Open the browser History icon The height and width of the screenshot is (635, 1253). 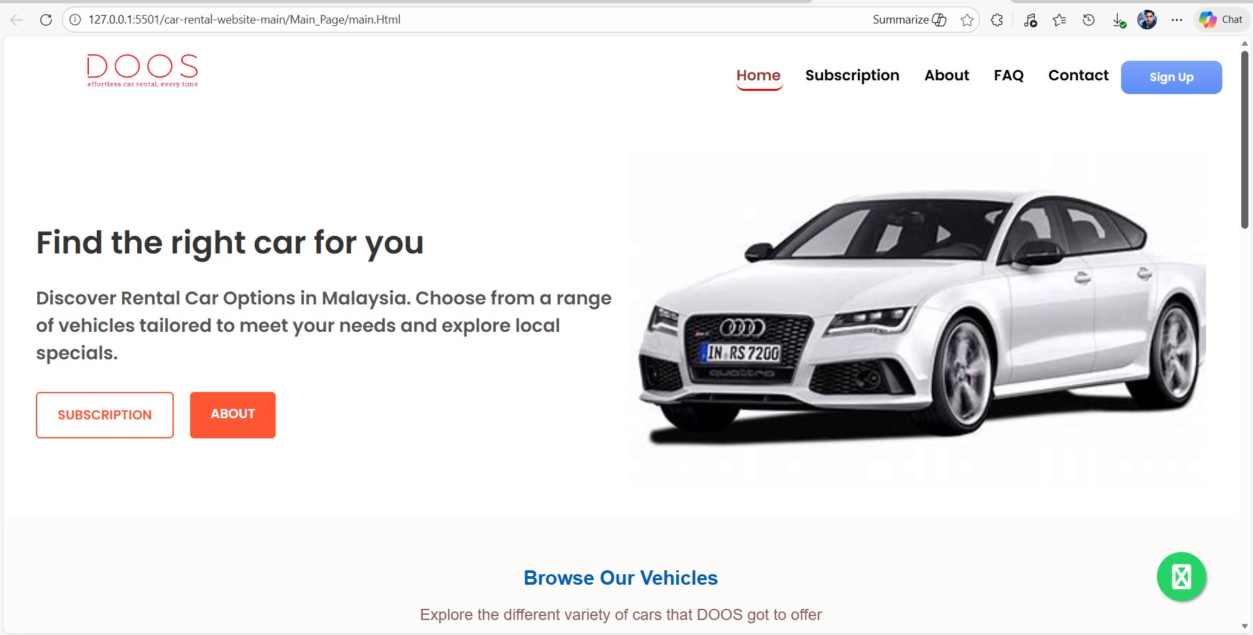click(1088, 20)
